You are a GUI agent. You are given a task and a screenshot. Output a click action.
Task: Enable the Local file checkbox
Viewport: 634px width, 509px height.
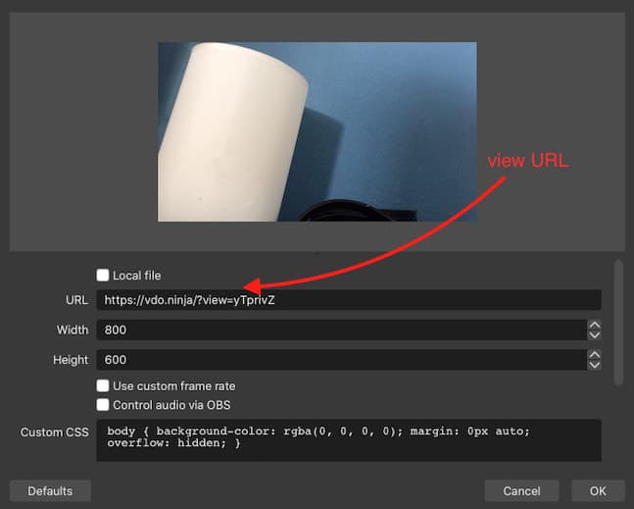103,276
